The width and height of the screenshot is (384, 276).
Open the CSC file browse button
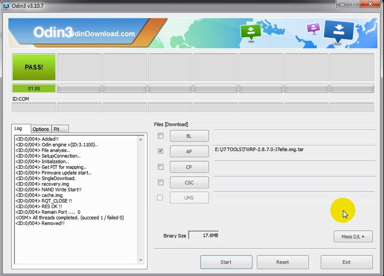pyautogui.click(x=189, y=182)
